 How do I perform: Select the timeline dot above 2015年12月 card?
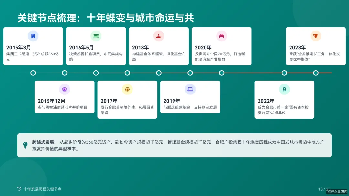(x=65, y=73)
